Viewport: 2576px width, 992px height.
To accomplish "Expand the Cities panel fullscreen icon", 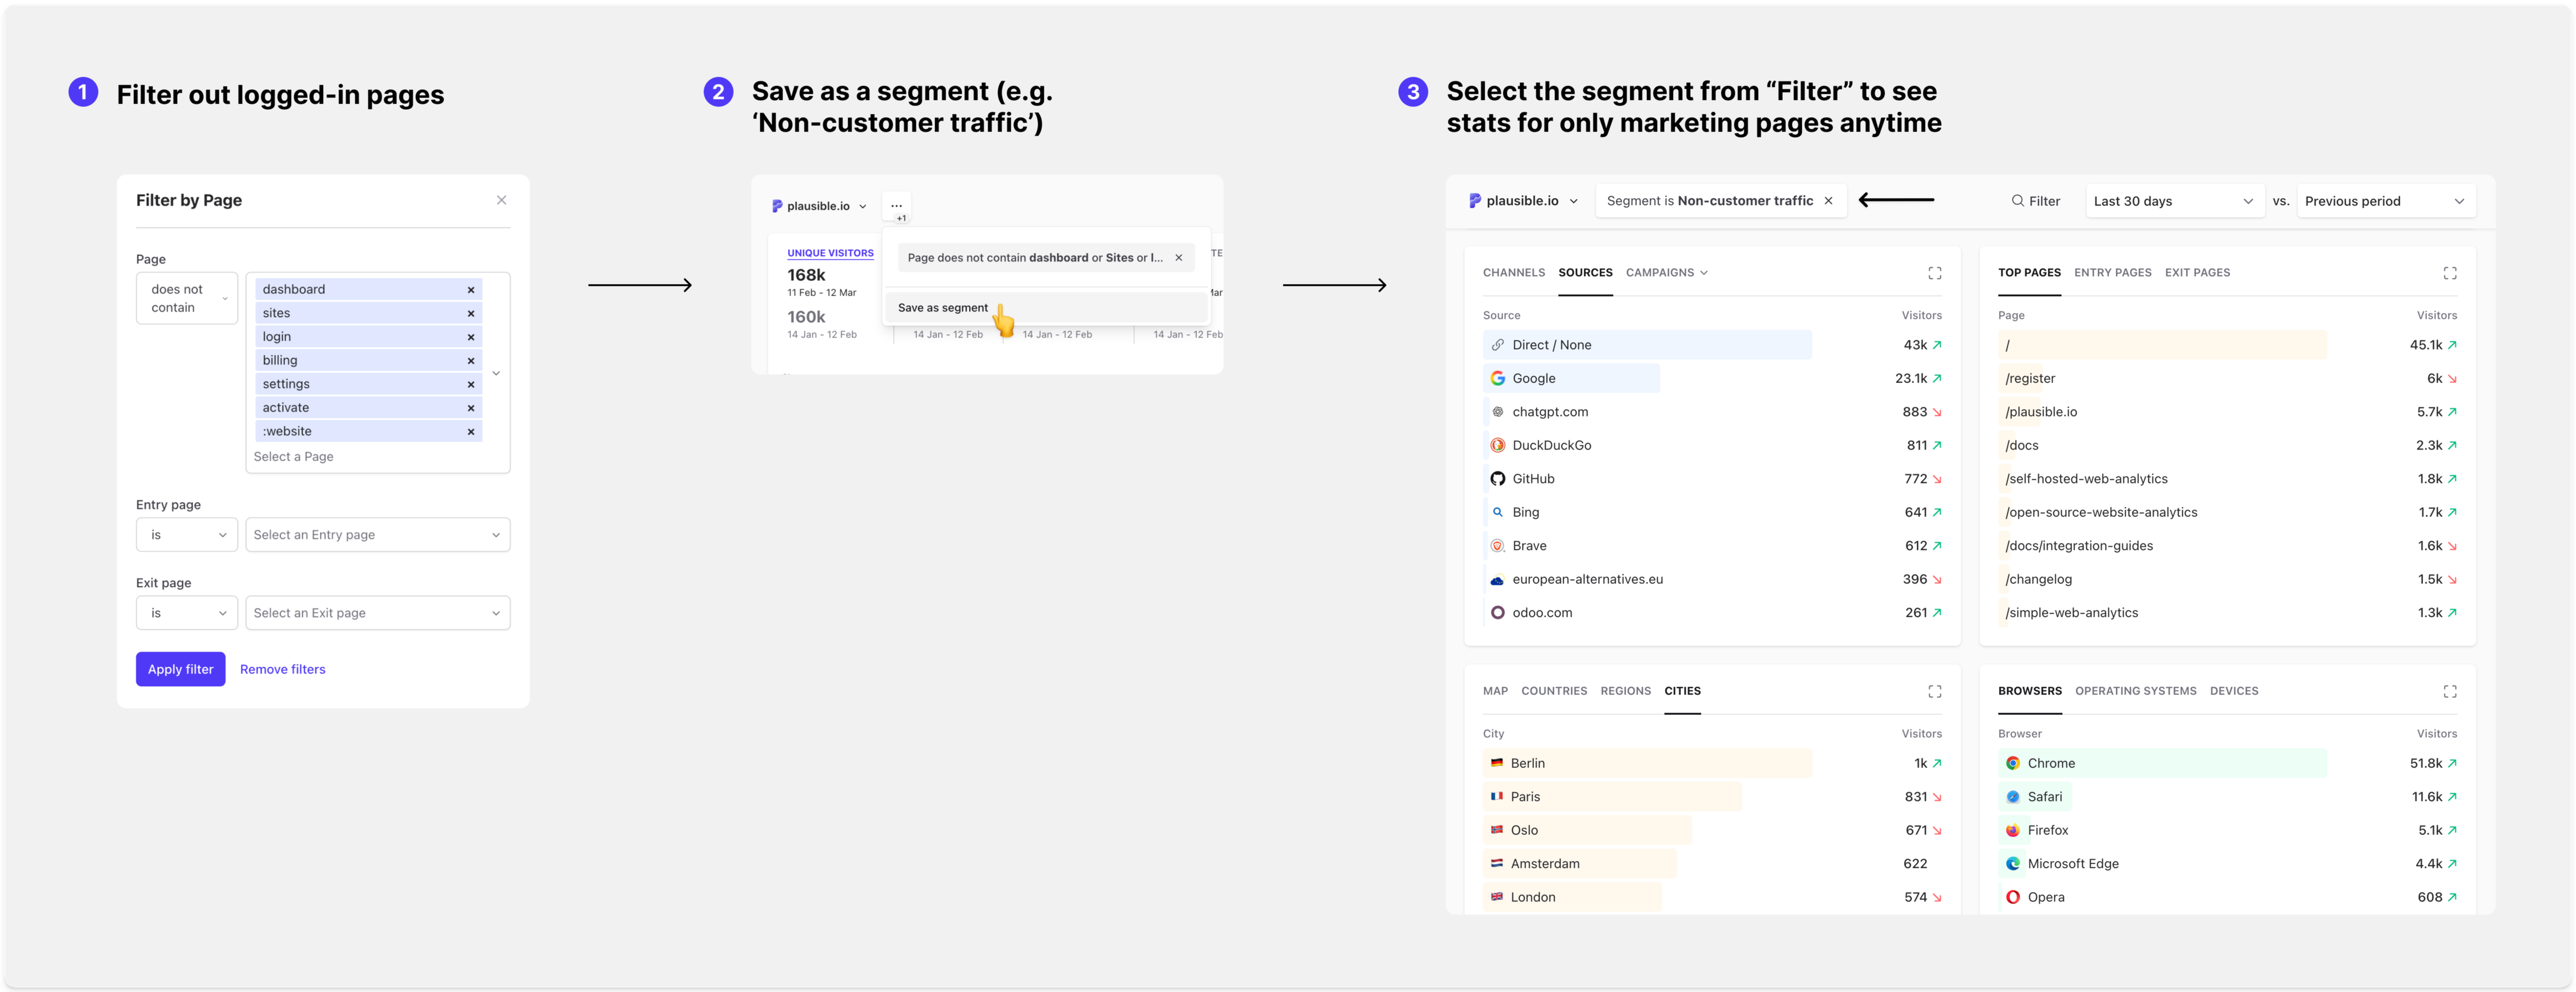I will pyautogui.click(x=1934, y=691).
